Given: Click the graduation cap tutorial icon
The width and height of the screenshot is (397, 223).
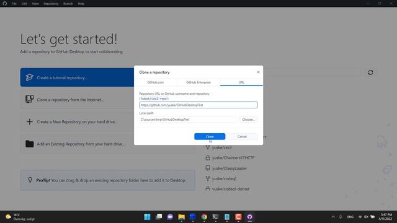Looking at the screenshot, I should (29, 77).
